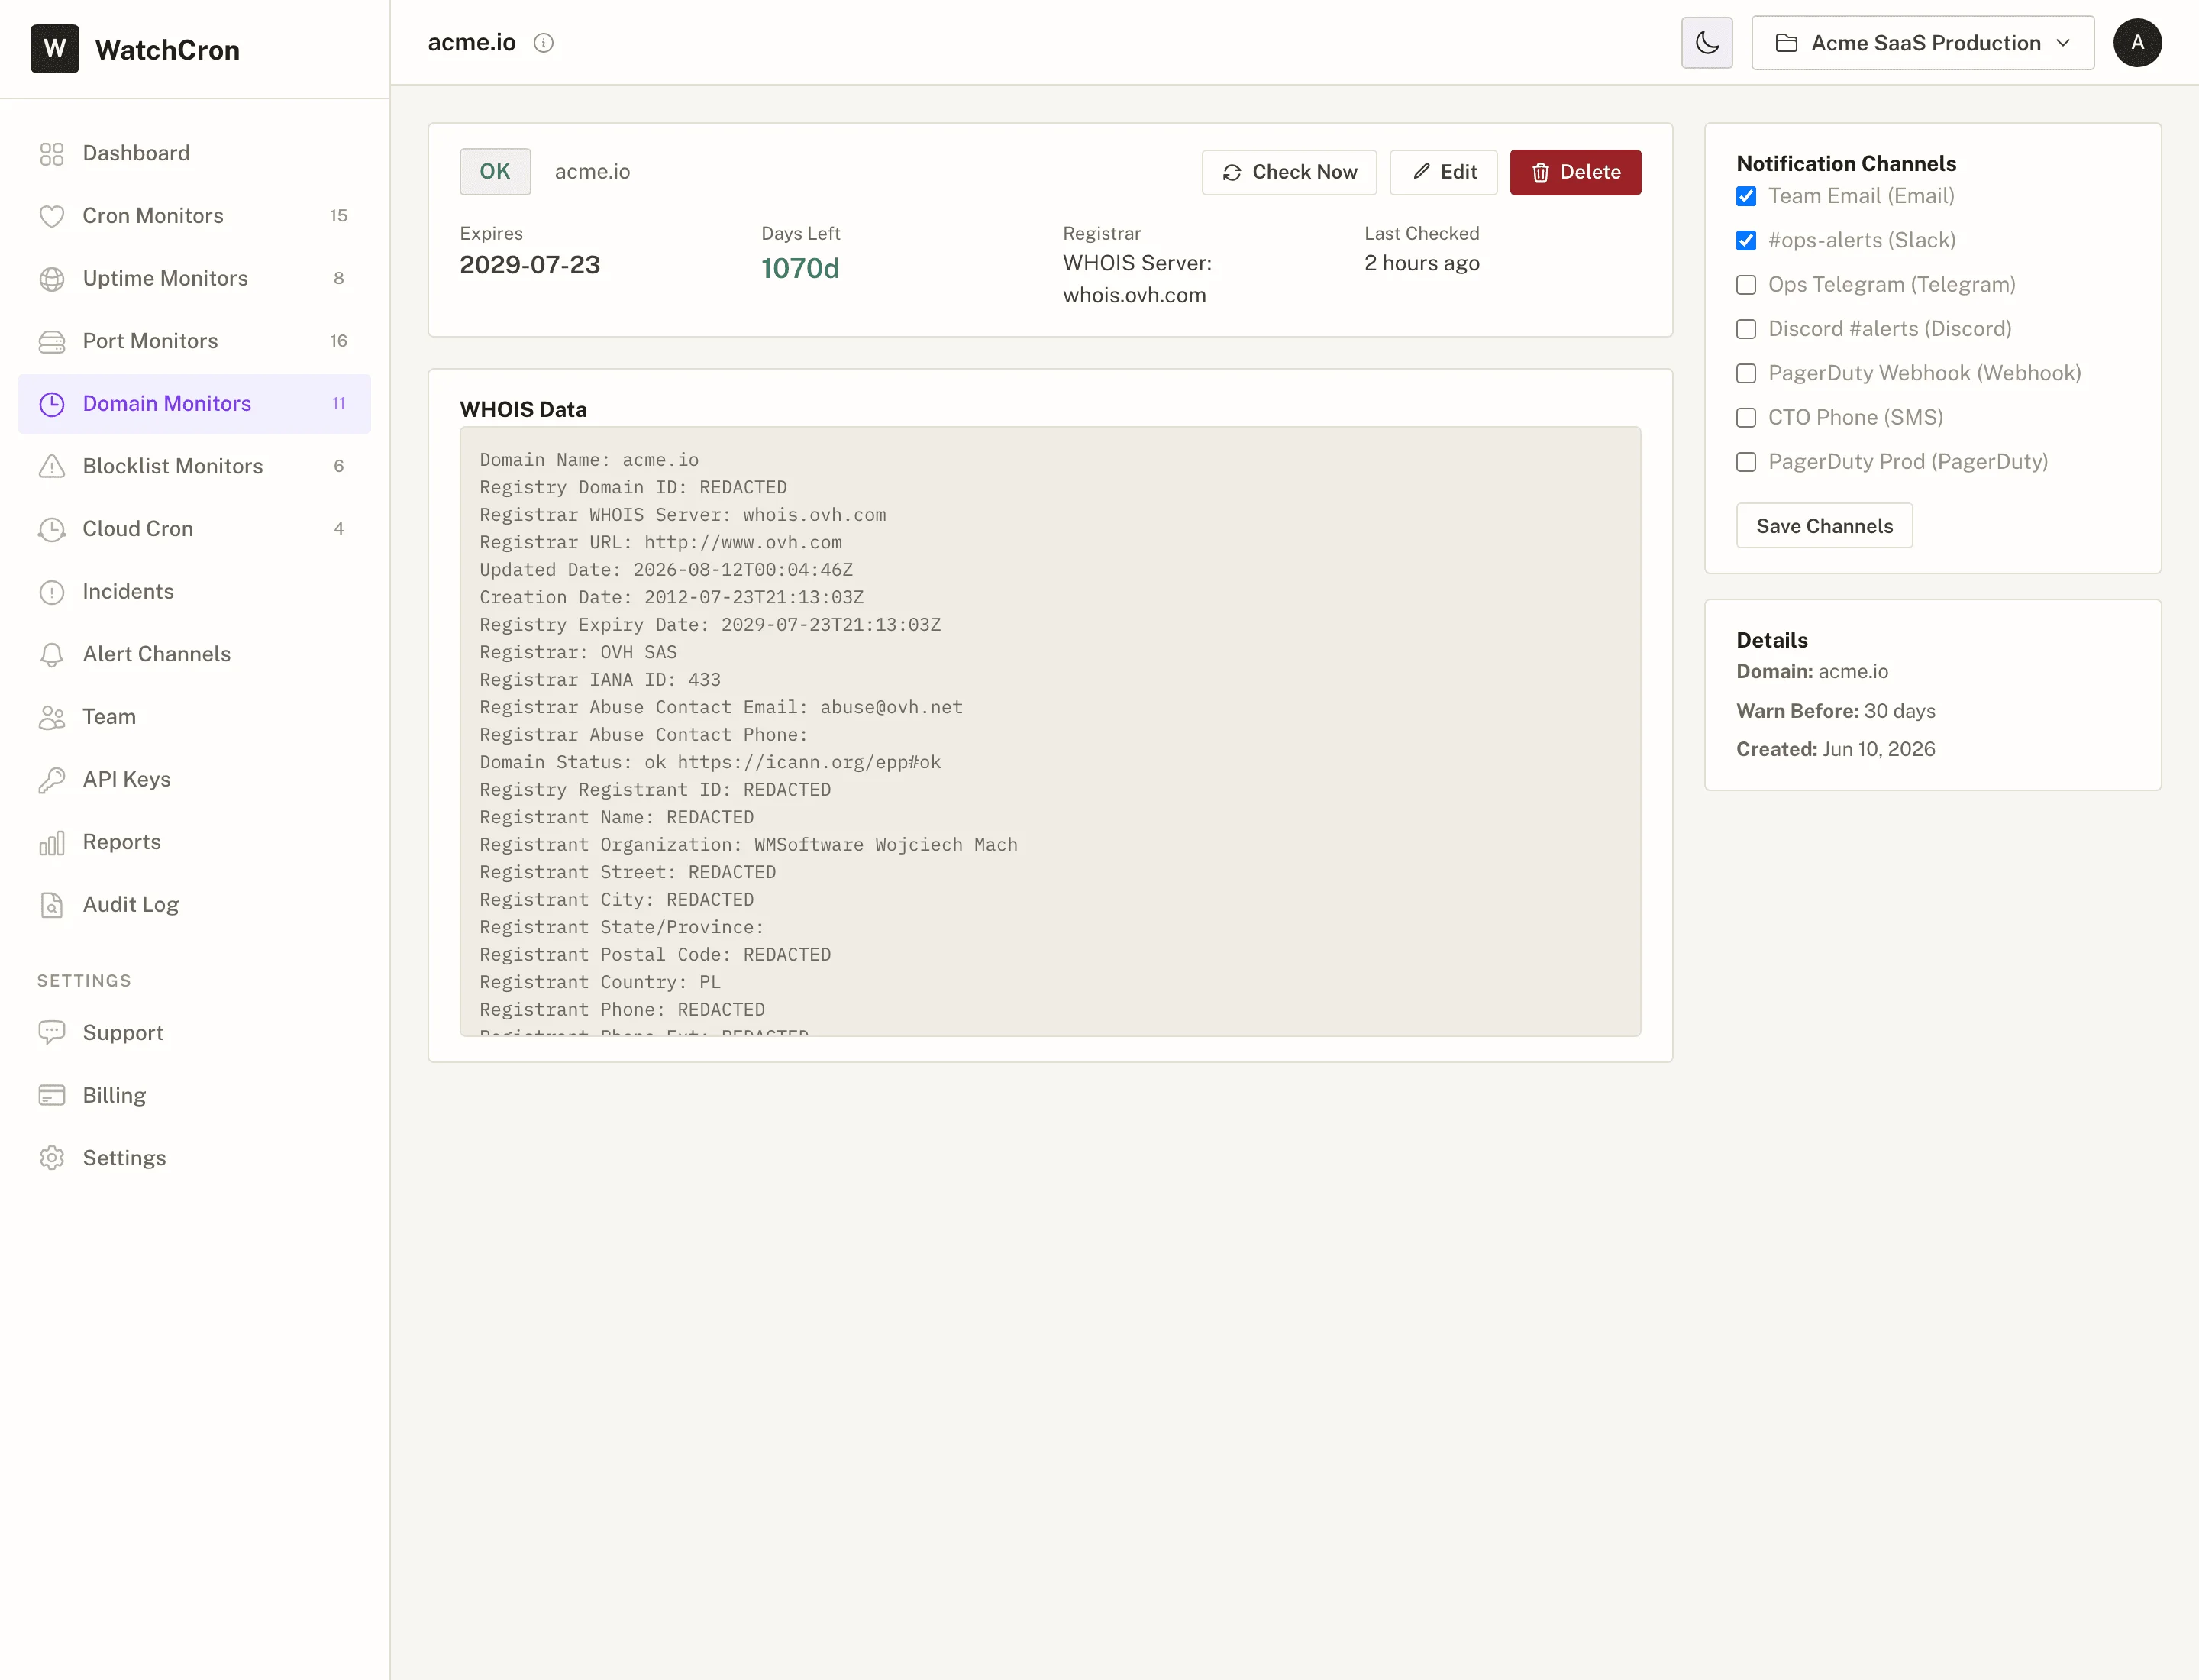Open Cloud Cron section

coord(194,529)
